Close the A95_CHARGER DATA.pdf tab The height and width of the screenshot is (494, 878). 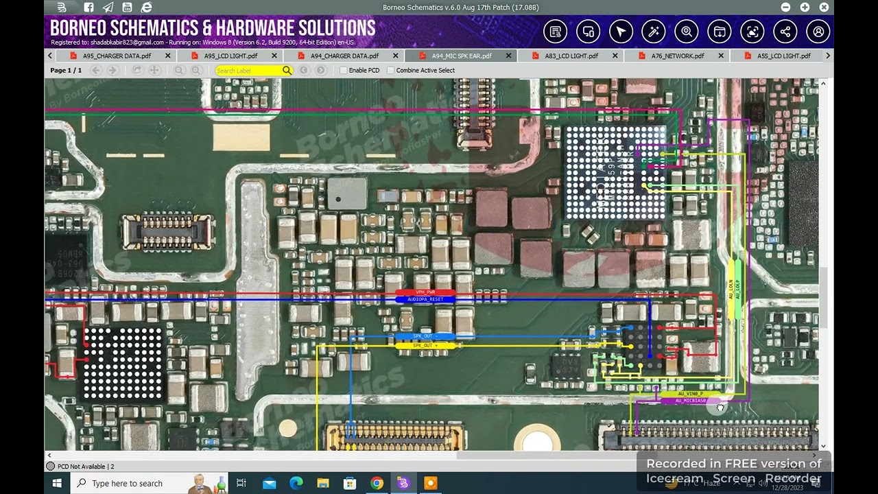pyautogui.click(x=167, y=56)
